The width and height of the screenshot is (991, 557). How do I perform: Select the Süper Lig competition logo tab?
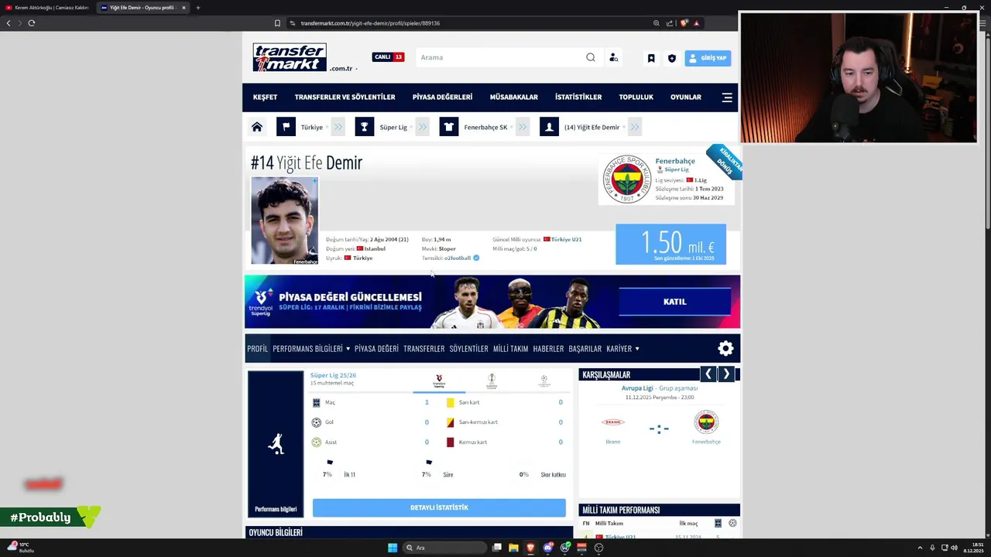[x=439, y=381]
